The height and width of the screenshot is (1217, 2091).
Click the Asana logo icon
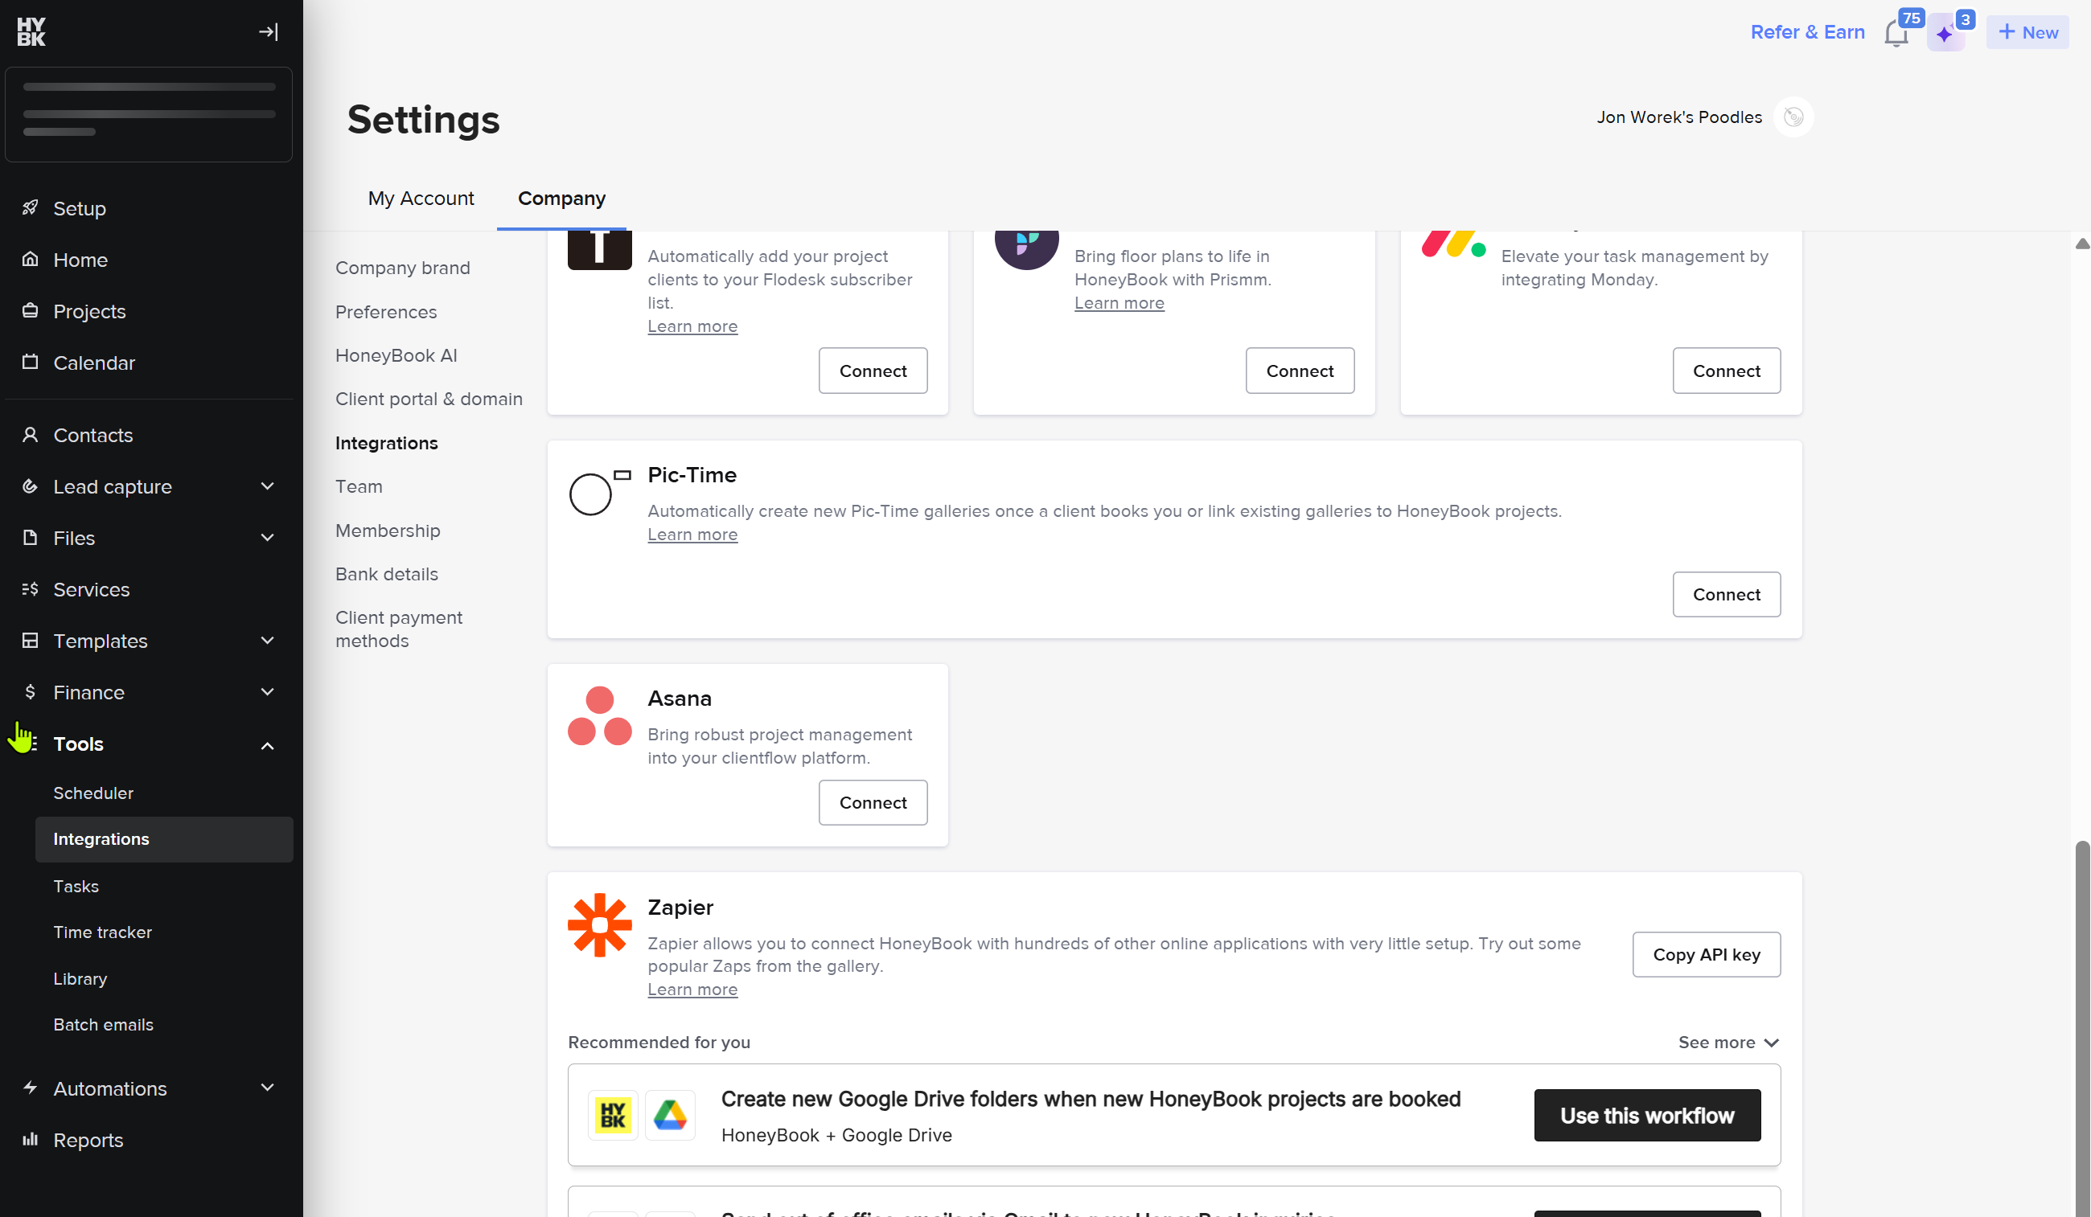click(599, 715)
